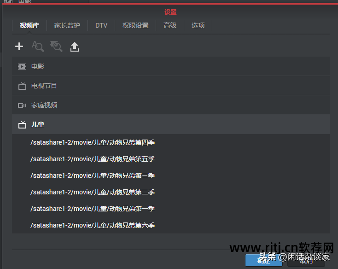Click the camcorder icon beside 家庭视频

click(x=22, y=105)
